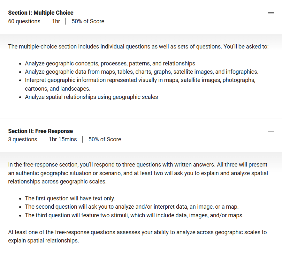
Task: Click the bullet about analyzing geographic data from maps
Action: [x=141, y=72]
